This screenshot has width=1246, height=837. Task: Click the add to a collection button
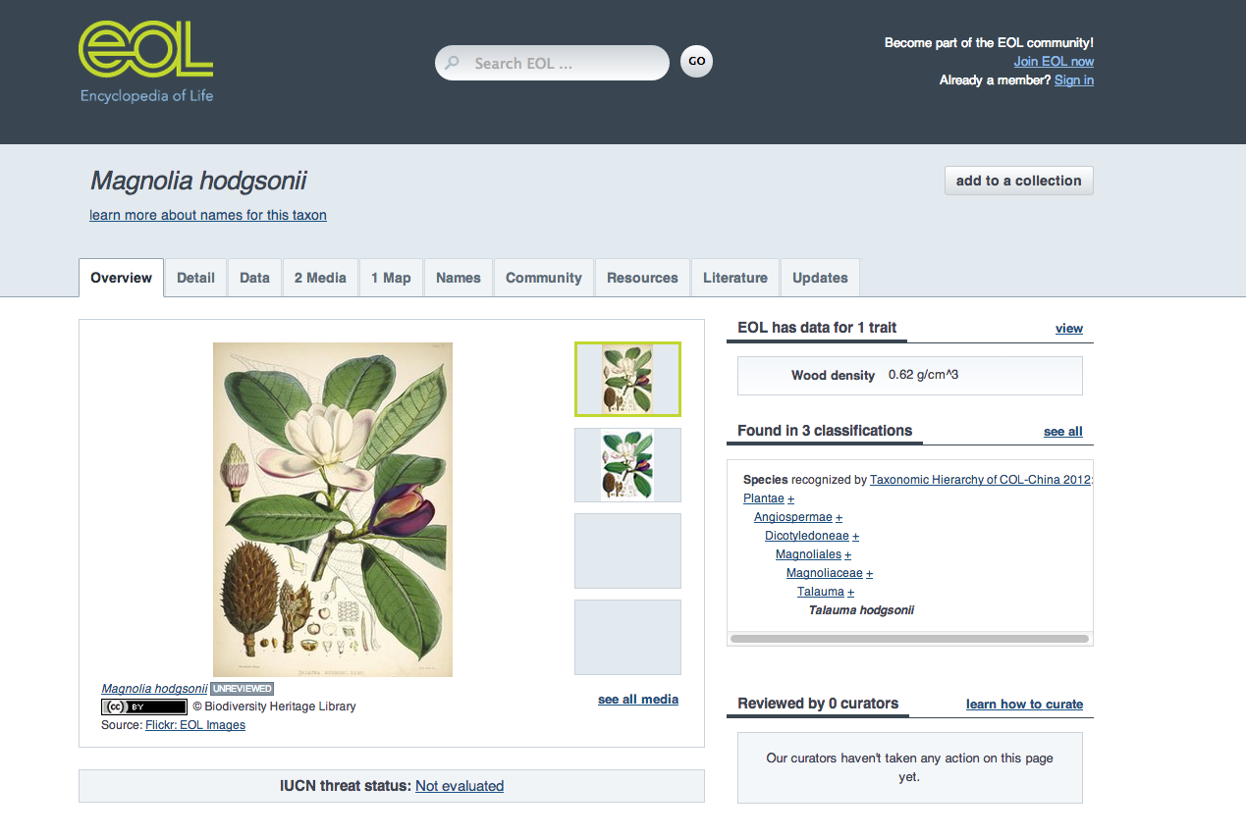click(x=1018, y=181)
